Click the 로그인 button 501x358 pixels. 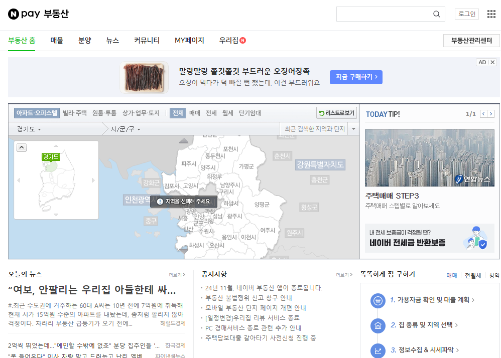[467, 14]
